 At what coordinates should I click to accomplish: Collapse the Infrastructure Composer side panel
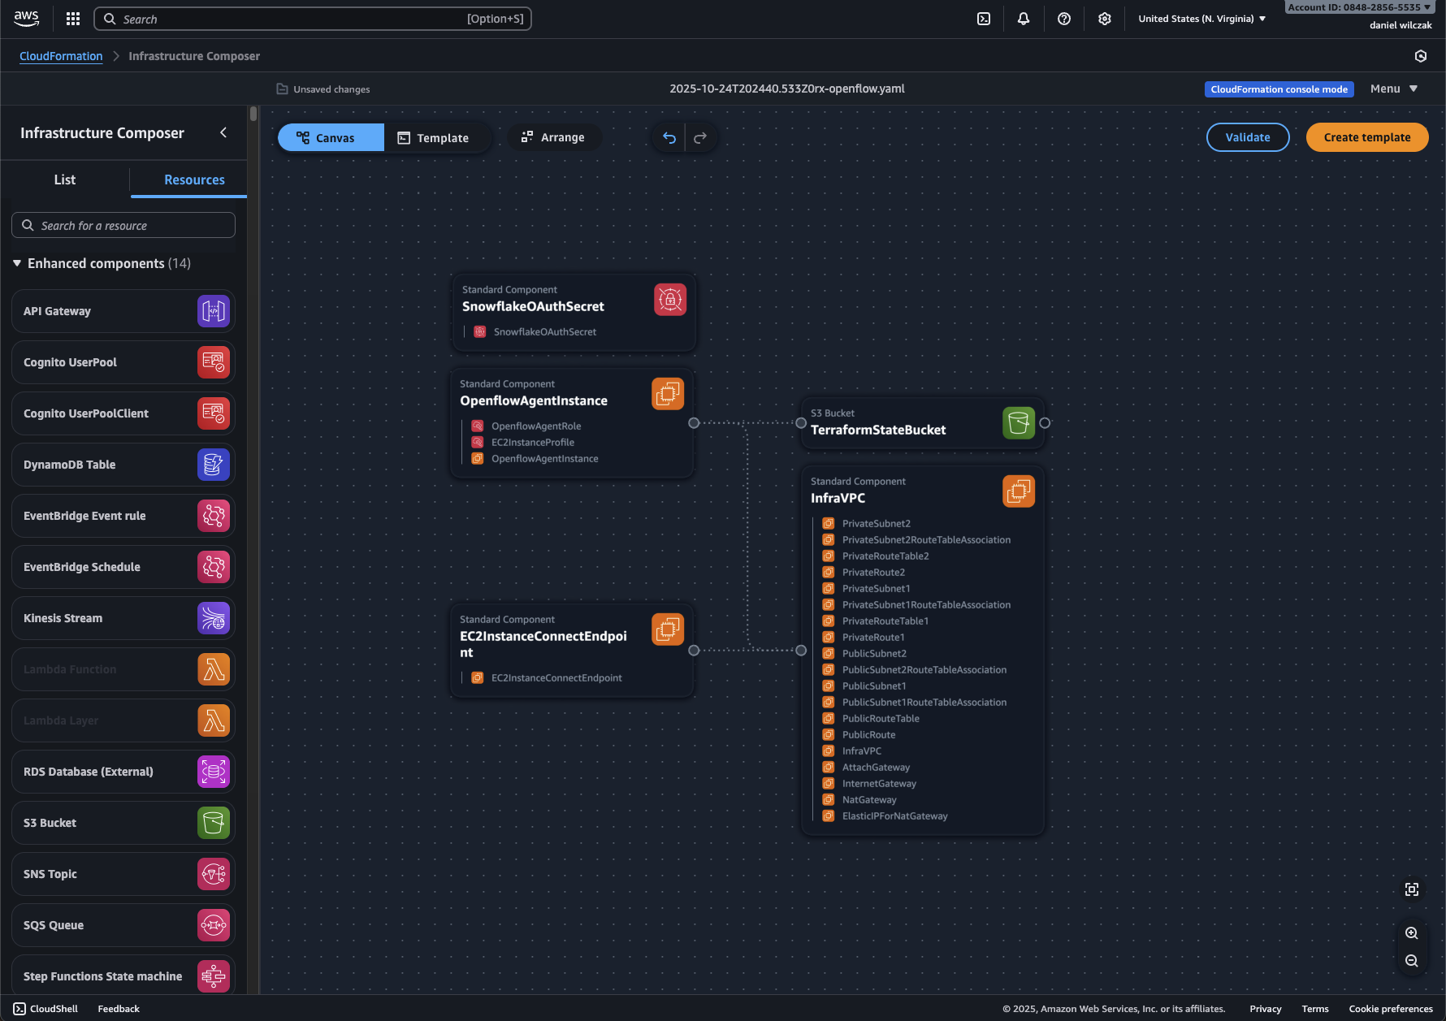pos(223,132)
